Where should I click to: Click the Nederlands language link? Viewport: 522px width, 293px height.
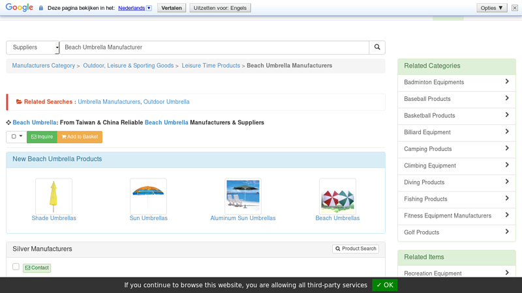click(x=132, y=8)
